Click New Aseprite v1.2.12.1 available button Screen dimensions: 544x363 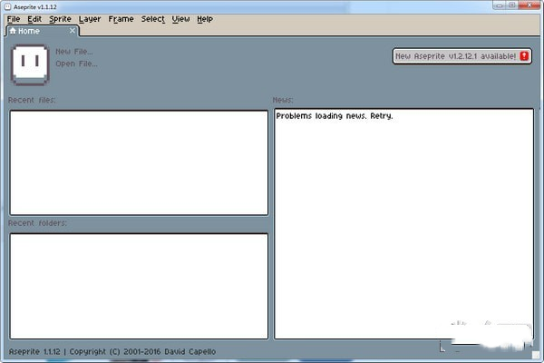[461, 56]
